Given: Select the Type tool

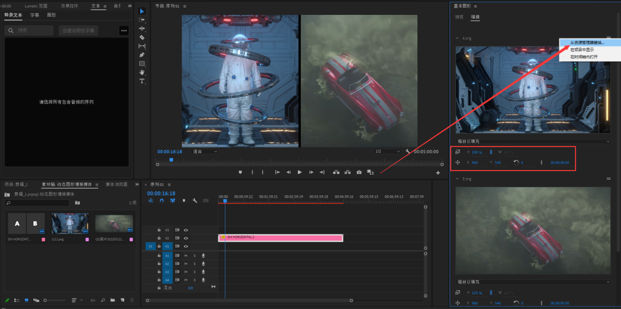Looking at the screenshot, I should pyautogui.click(x=142, y=81).
